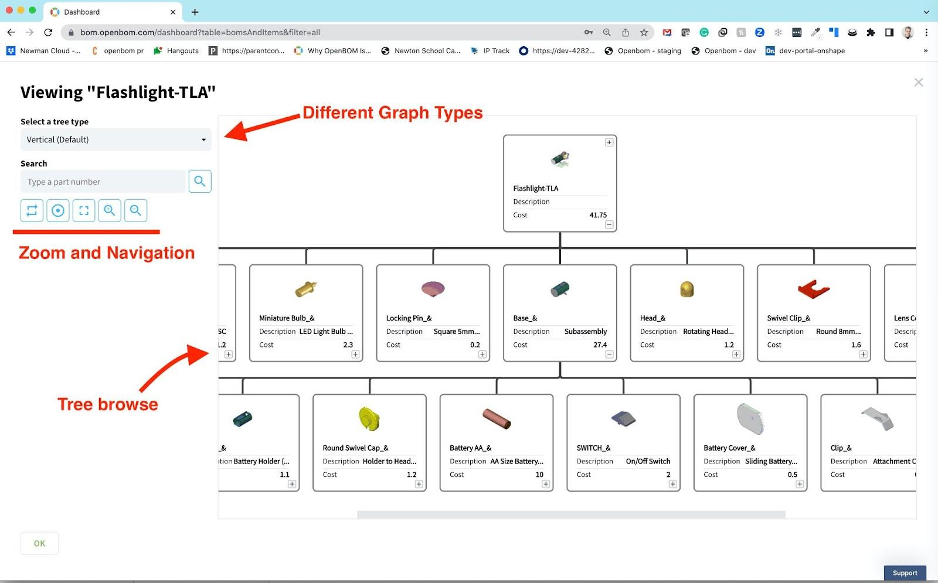Click the Flashlight-TLA cost value 41.75
The image size is (938, 583).
598,215
